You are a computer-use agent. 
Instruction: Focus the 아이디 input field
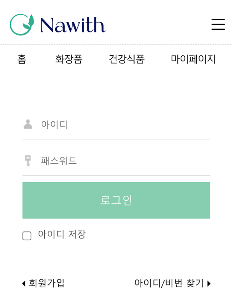click(116, 124)
